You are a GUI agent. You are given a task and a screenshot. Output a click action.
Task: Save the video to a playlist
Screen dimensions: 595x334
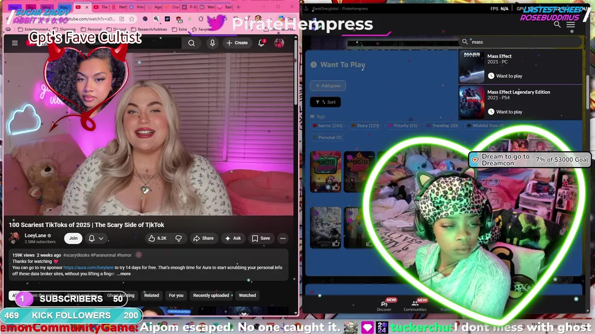point(261,238)
